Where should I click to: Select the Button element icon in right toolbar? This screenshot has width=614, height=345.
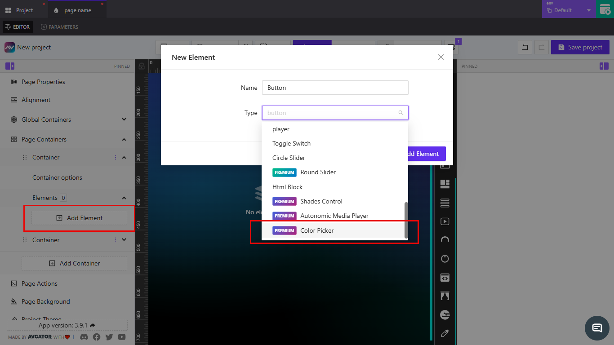coord(445,165)
